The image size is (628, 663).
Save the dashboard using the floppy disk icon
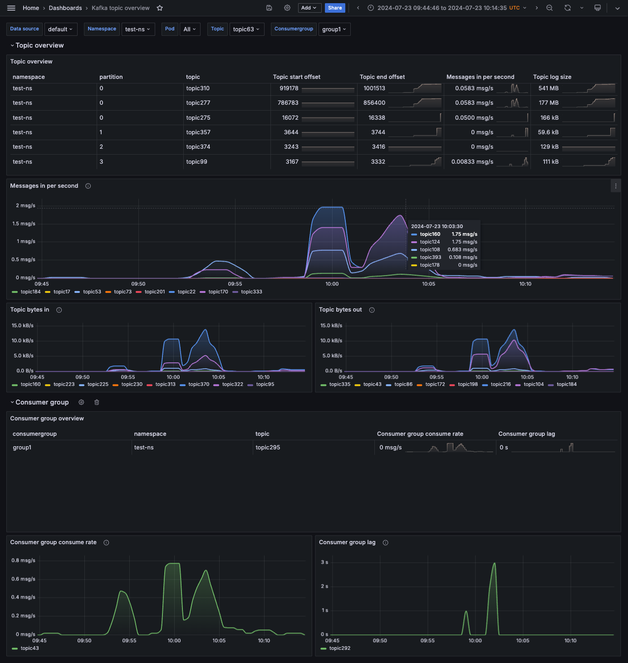[269, 8]
